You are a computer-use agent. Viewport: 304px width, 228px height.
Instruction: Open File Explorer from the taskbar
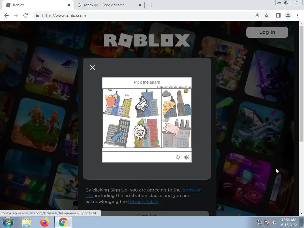[26, 222]
